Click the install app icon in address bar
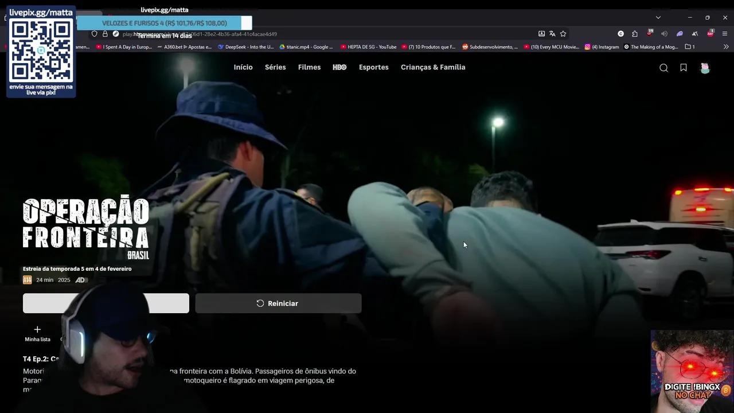This screenshot has width=734, height=413. click(x=541, y=34)
